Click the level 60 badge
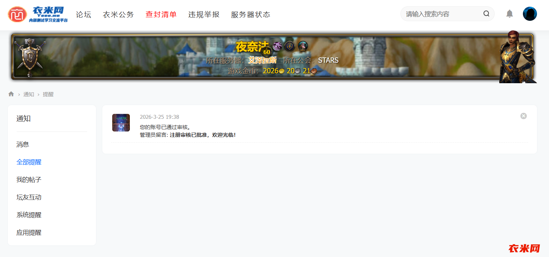Image resolution: width=549 pixels, height=257 pixels. click(x=267, y=52)
